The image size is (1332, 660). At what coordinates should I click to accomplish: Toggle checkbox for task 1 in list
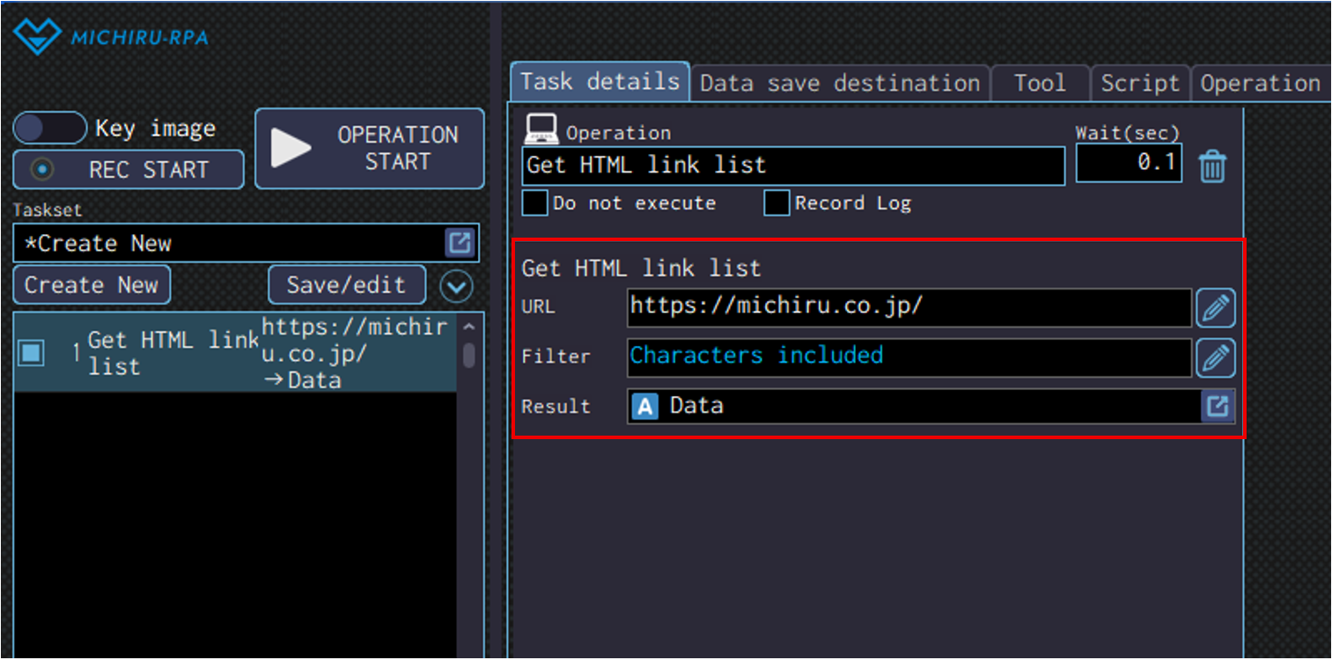[x=32, y=353]
